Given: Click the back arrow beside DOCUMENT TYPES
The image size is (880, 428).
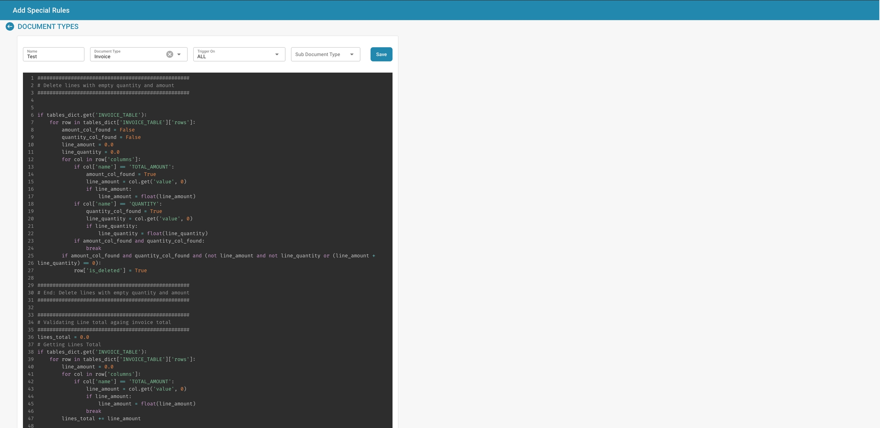Looking at the screenshot, I should click(x=10, y=27).
